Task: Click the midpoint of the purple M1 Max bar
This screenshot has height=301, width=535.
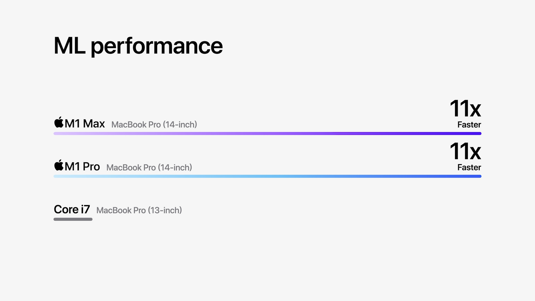Action: pyautogui.click(x=267, y=133)
